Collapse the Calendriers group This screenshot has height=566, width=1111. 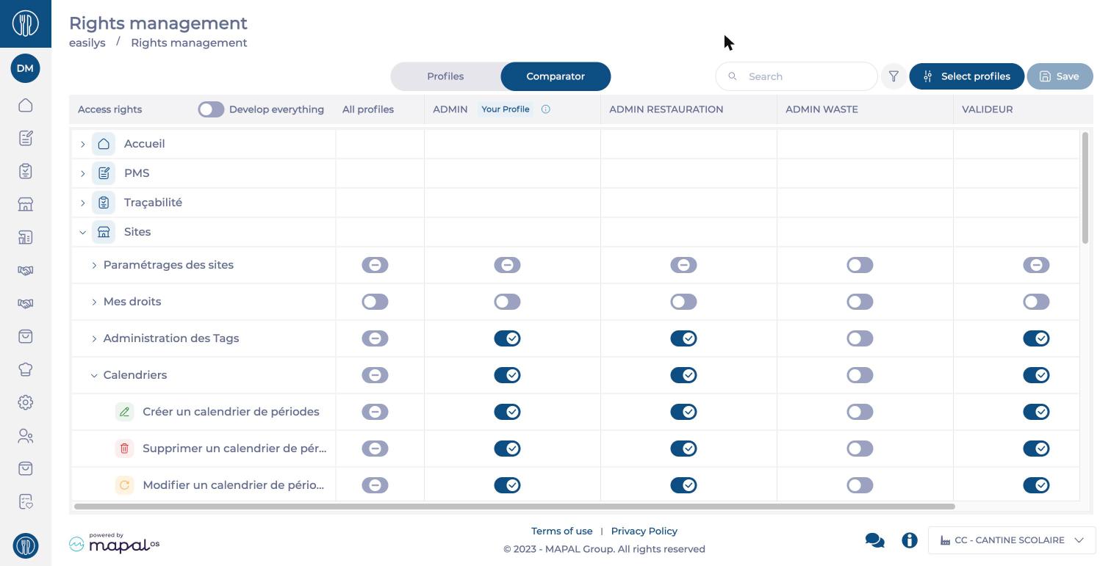click(94, 375)
